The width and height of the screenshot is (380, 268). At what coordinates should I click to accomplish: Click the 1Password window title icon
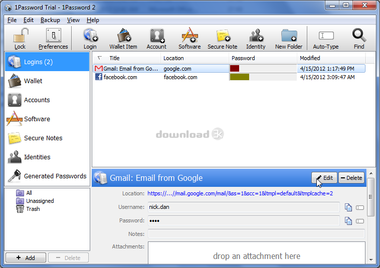tap(8, 8)
